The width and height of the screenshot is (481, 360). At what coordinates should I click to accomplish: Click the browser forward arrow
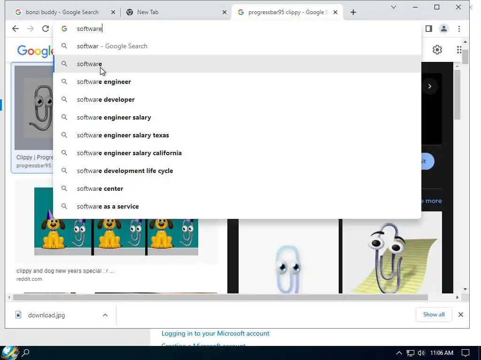31,29
